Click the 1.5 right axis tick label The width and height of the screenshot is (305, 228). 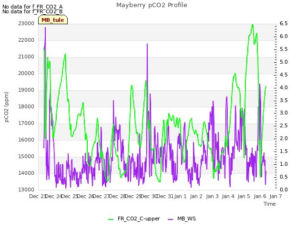pos(284,151)
